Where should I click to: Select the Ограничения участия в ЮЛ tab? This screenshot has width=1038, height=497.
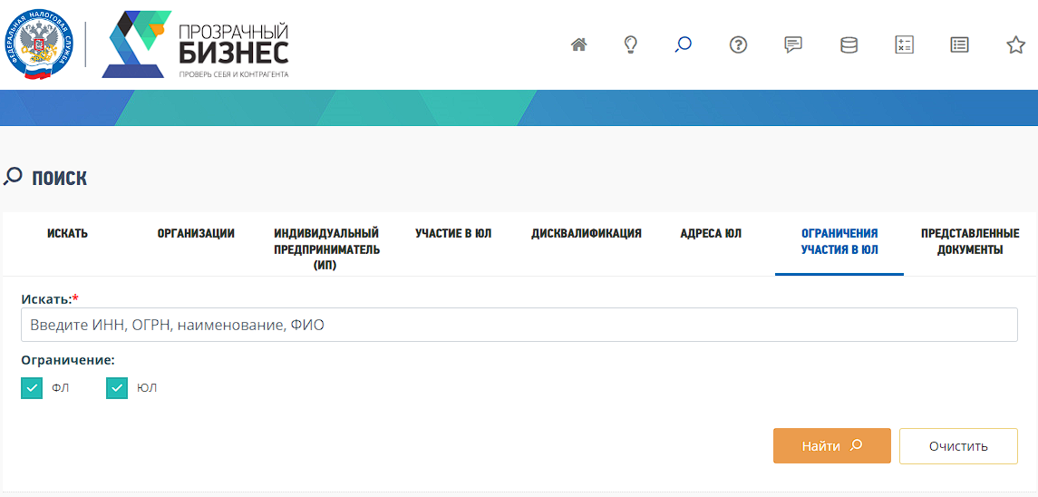click(839, 242)
